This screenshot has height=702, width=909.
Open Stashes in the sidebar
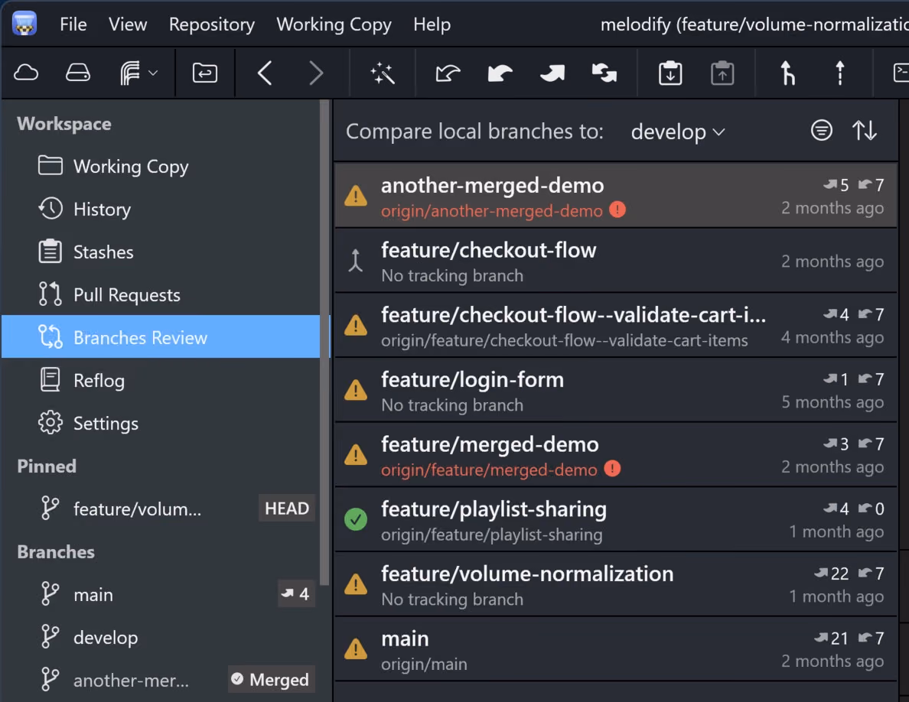[x=161, y=252]
